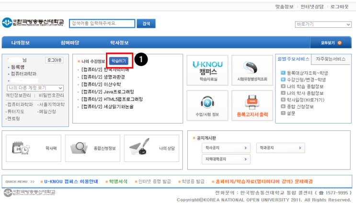Image resolution: width=356 pixels, height=203 pixels.
Task: Open the 등록고지서 출력 printer icon tile
Action: (252, 106)
